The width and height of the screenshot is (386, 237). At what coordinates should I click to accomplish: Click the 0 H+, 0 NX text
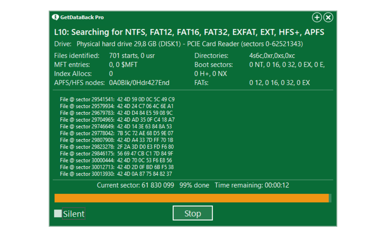pyautogui.click(x=211, y=74)
